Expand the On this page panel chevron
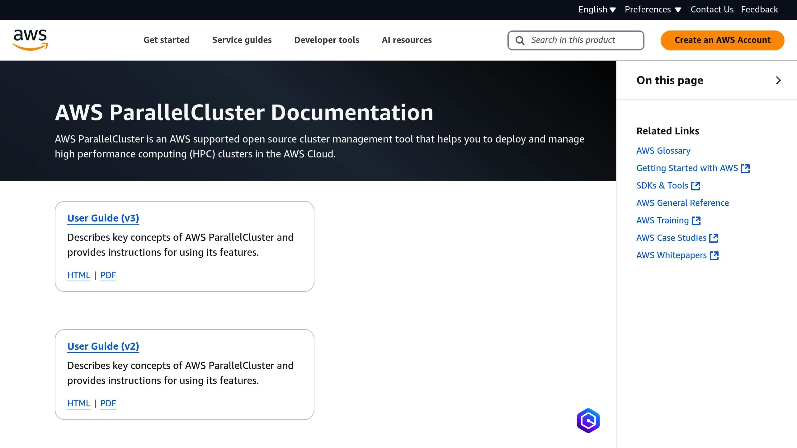This screenshot has height=448, width=797. [x=778, y=80]
